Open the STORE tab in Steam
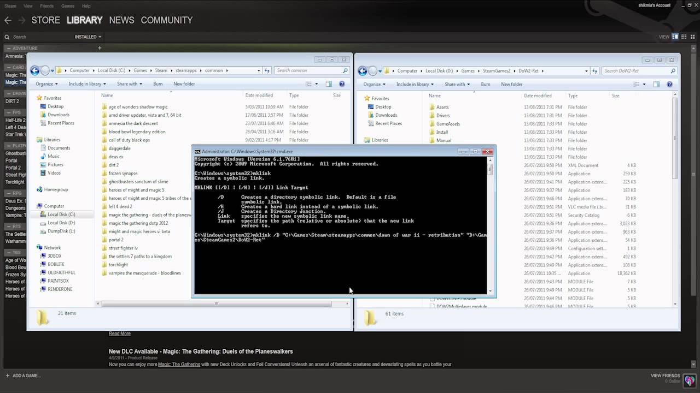The image size is (700, 393). pos(45,20)
